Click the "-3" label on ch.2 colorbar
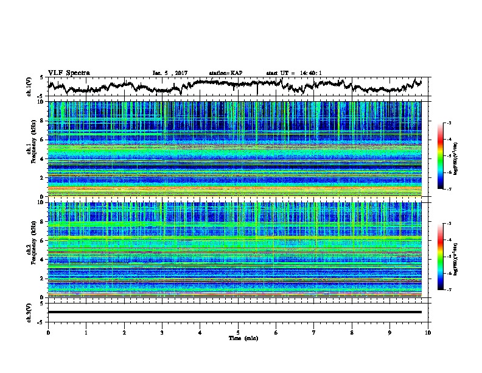The height and width of the screenshot is (373, 482). point(449,224)
